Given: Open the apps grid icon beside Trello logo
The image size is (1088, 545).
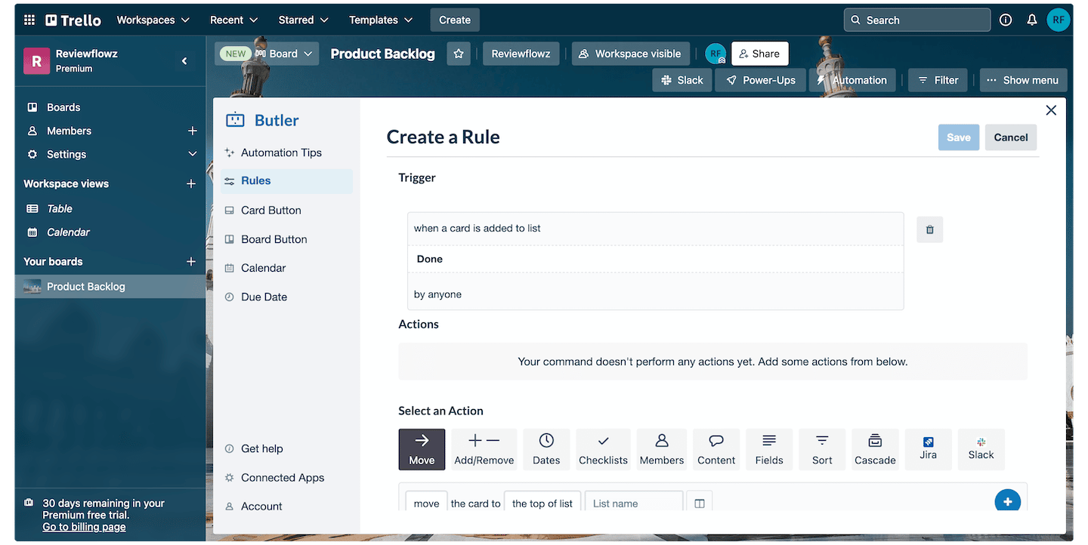Looking at the screenshot, I should (x=29, y=20).
